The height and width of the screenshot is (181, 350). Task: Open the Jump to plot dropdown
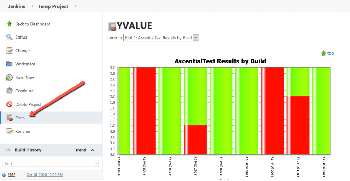click(x=161, y=37)
